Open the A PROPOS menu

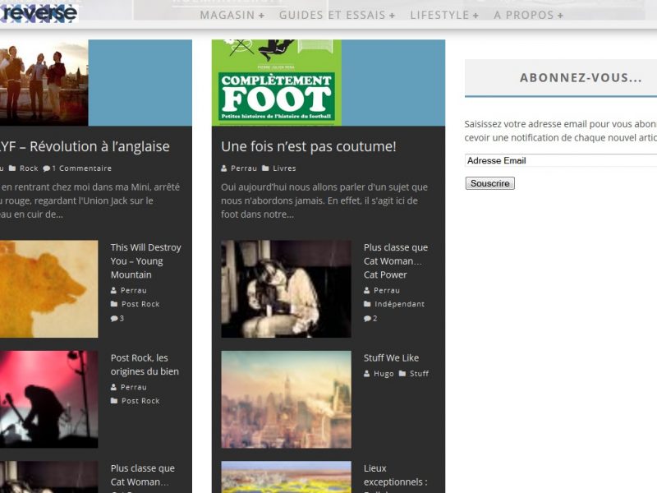click(x=528, y=15)
